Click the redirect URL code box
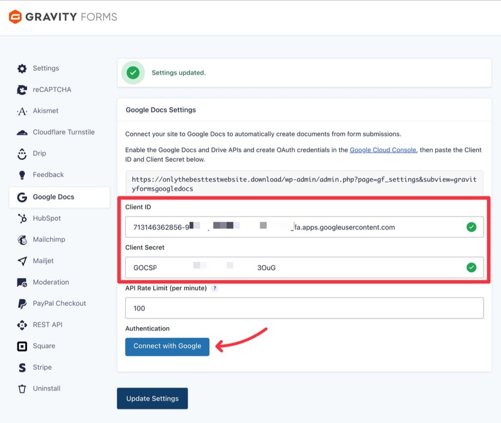Screen dimensions: 501x423 pyautogui.click(x=304, y=184)
